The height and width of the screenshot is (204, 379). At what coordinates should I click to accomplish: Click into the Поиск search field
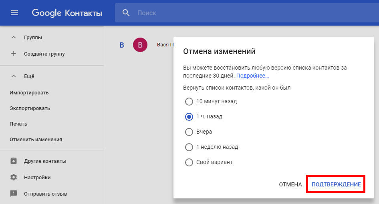point(240,13)
